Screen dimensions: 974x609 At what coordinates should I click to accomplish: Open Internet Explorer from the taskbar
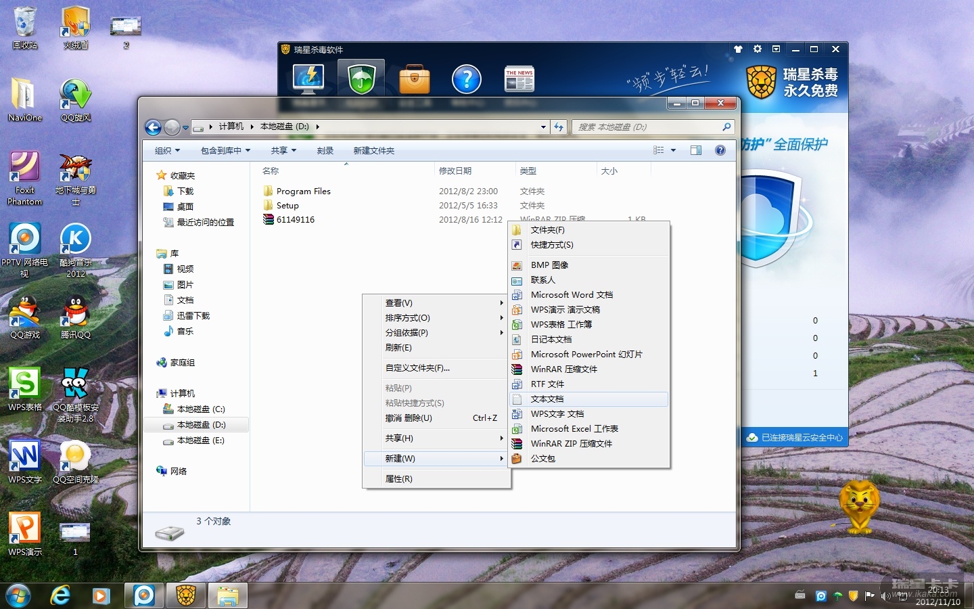click(x=61, y=595)
